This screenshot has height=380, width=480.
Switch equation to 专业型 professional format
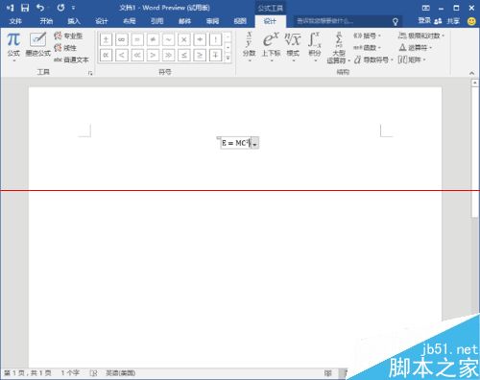pyautogui.click(x=68, y=36)
